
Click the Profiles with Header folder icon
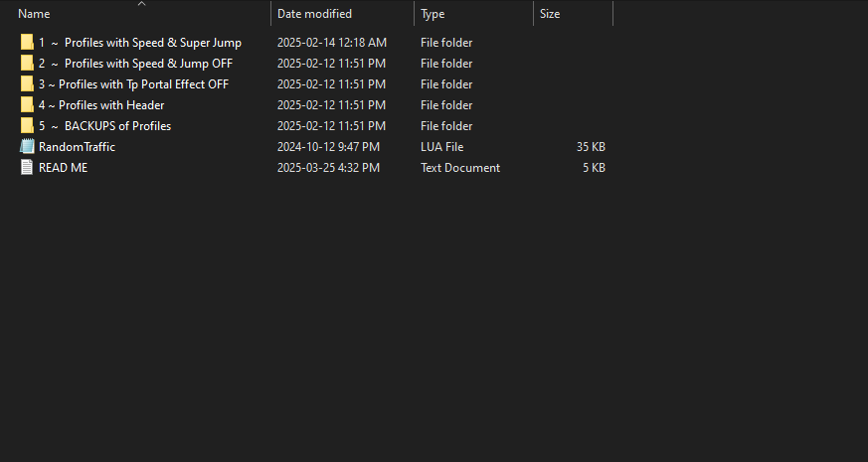27,105
